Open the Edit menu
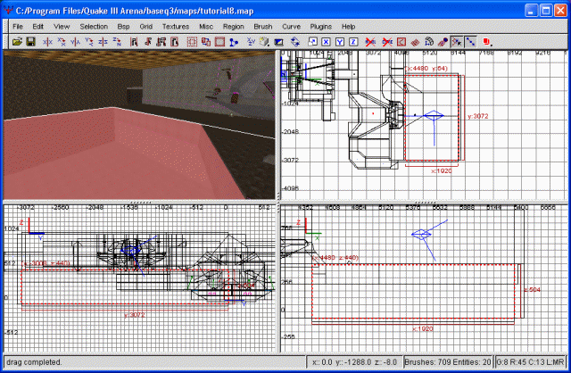 click(37, 27)
